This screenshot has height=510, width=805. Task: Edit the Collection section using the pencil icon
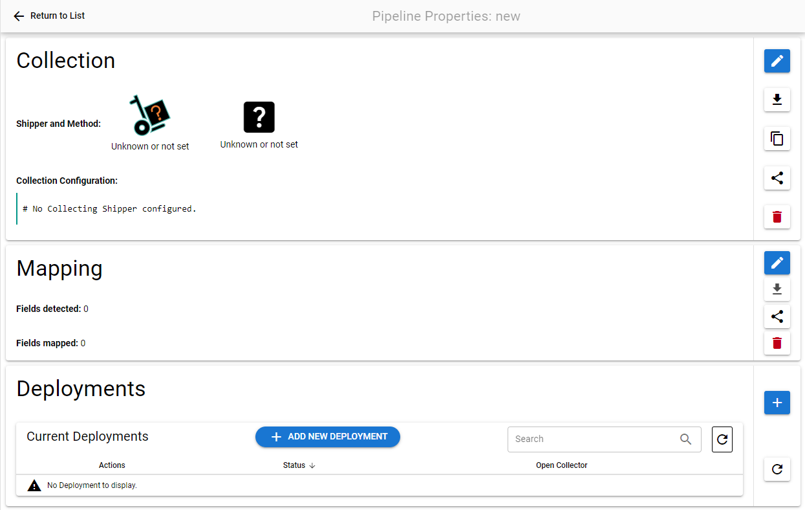pyautogui.click(x=777, y=61)
